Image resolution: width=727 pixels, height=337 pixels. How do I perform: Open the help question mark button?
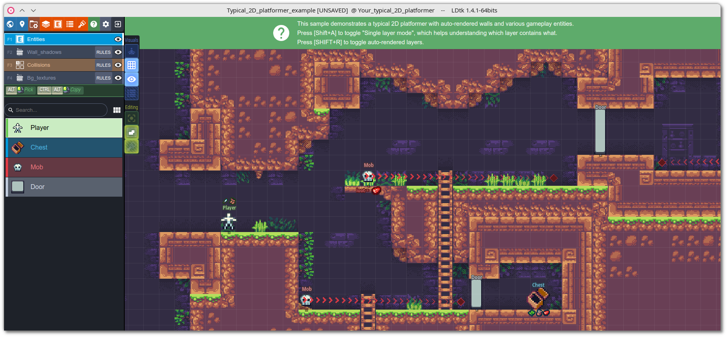(x=94, y=24)
